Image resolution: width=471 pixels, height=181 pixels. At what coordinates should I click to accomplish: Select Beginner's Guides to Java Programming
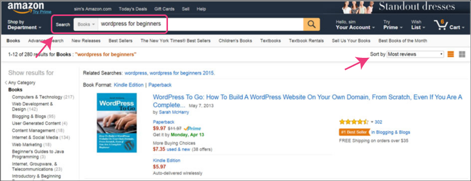click(38, 154)
